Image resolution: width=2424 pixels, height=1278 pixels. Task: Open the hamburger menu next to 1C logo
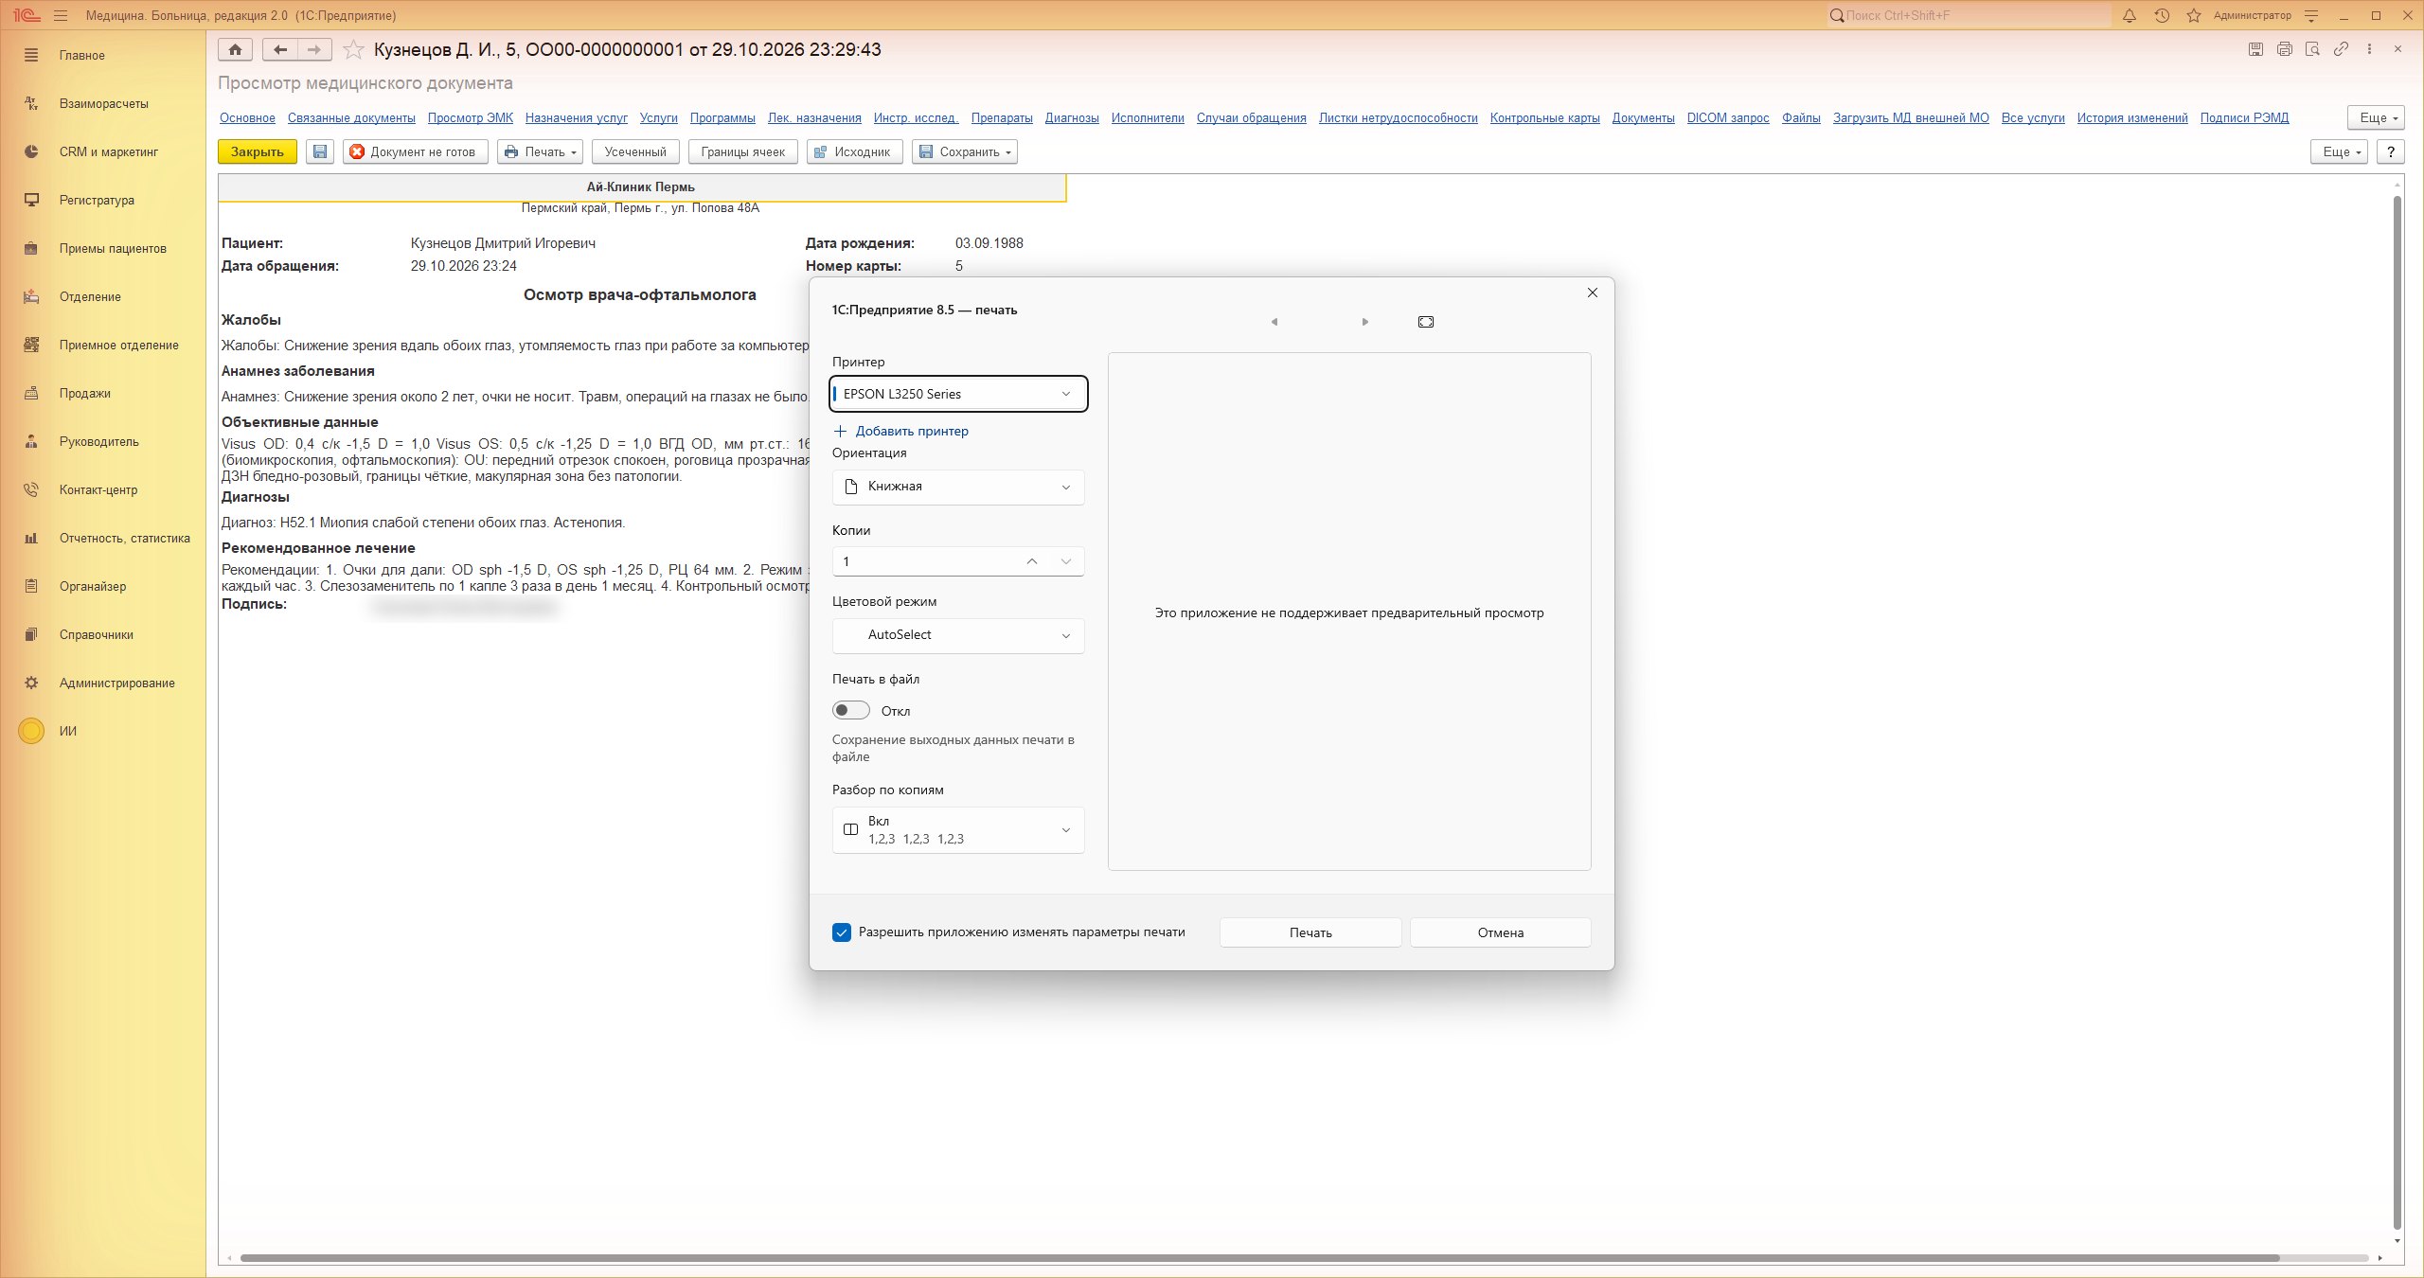coord(61,15)
